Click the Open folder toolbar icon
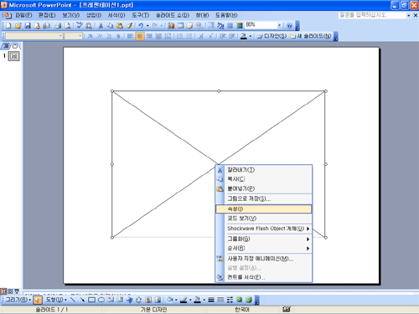 pos(18,26)
